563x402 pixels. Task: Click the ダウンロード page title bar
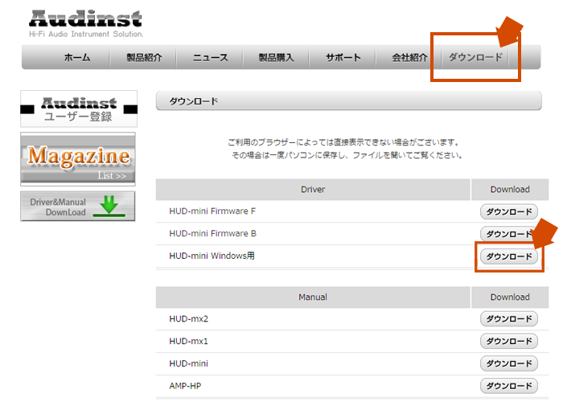coord(348,100)
